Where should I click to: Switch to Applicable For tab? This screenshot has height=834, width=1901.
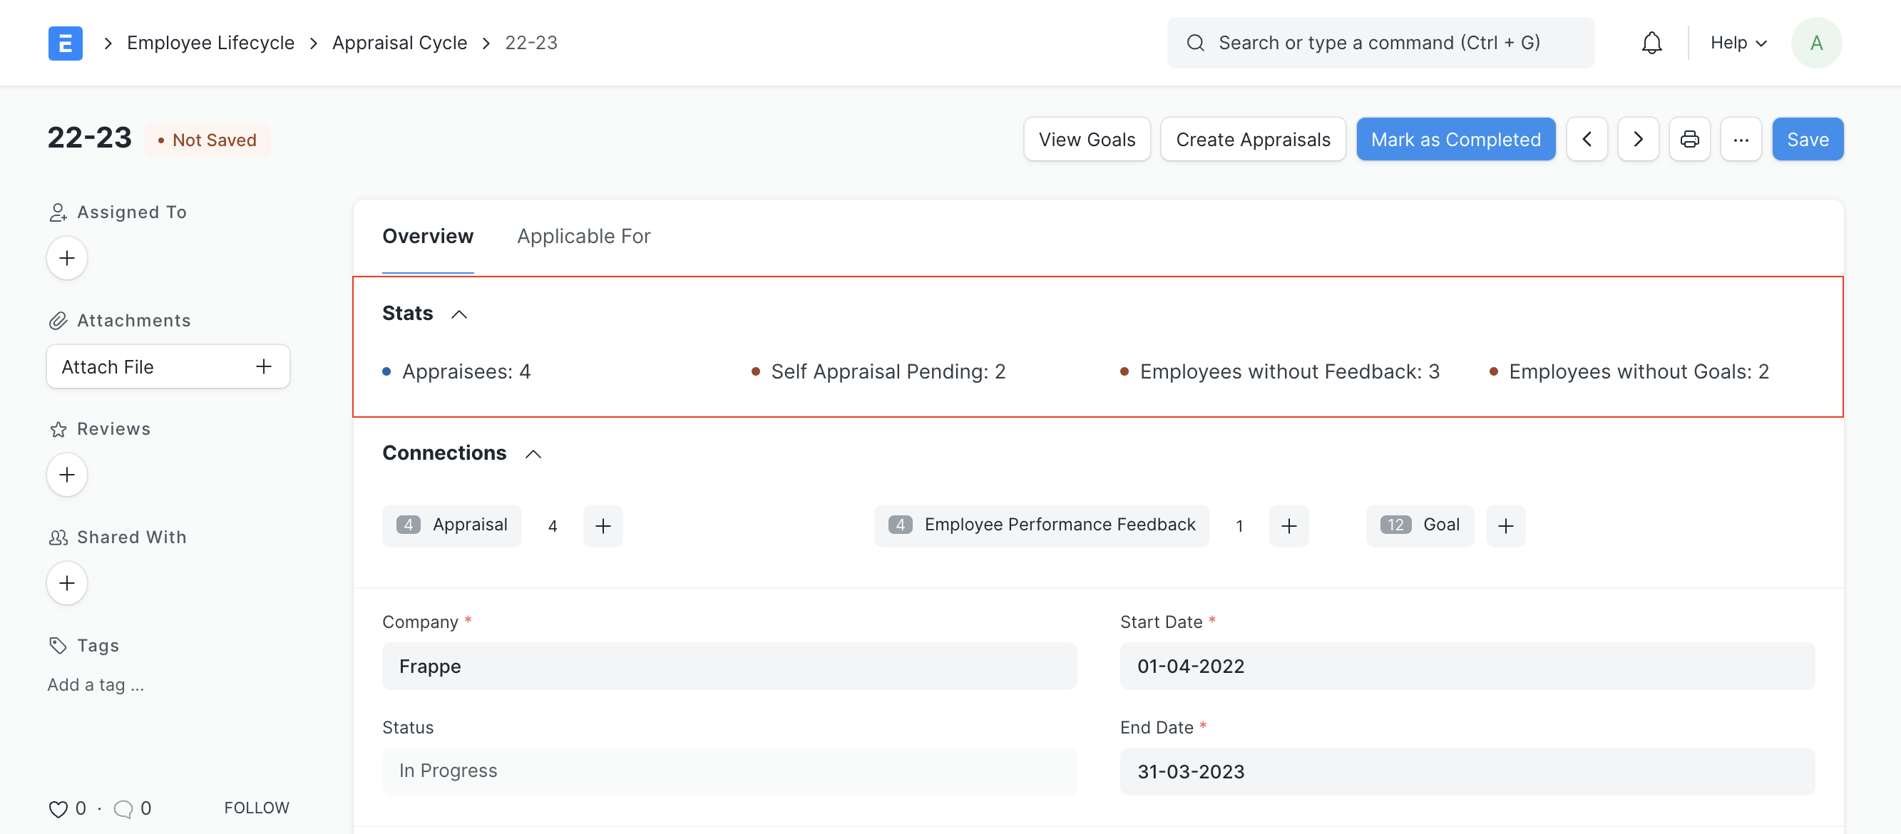[x=583, y=237]
